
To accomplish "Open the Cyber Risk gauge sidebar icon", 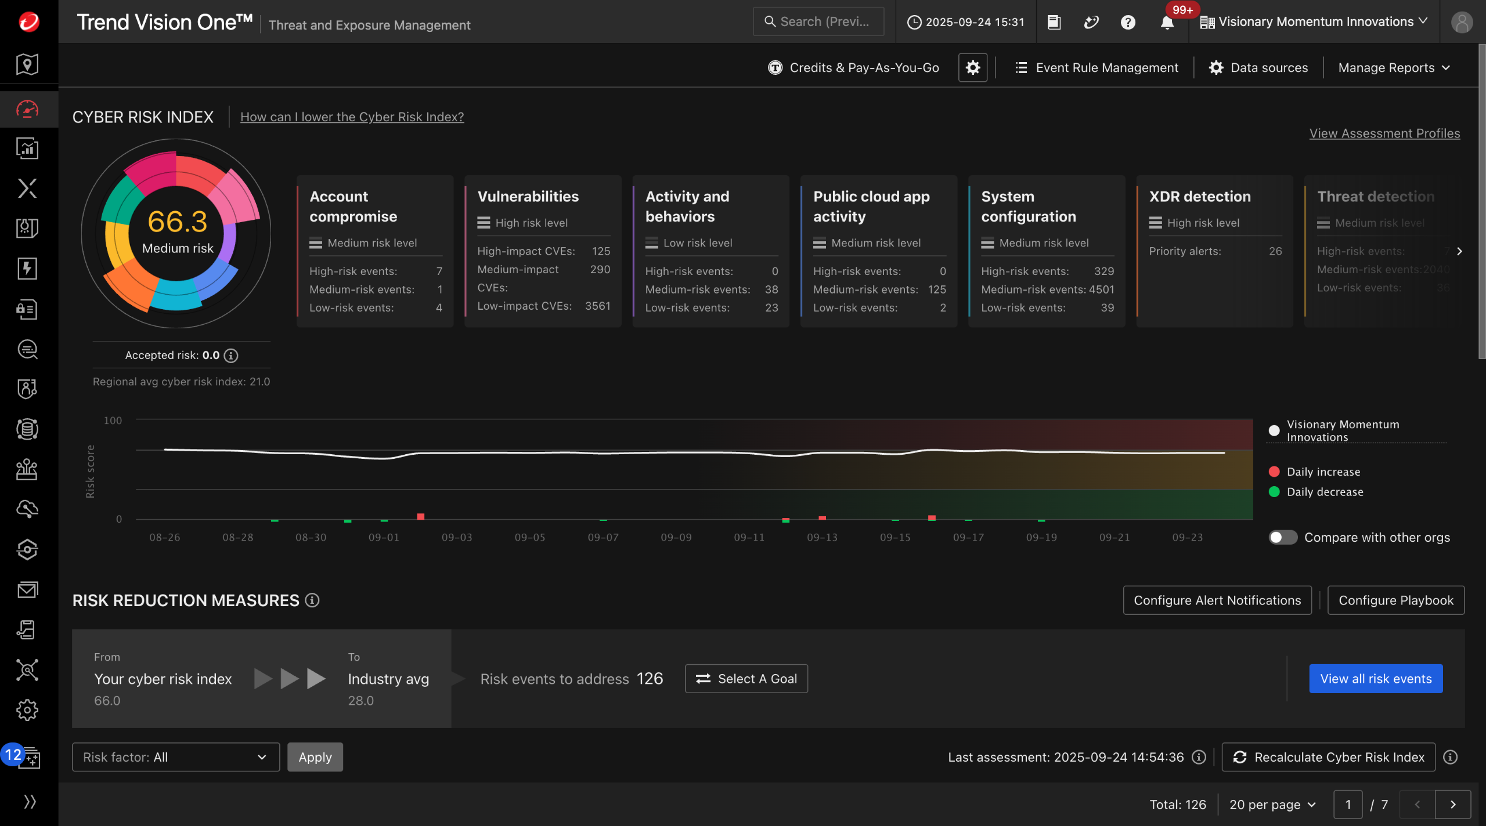I will coord(27,109).
